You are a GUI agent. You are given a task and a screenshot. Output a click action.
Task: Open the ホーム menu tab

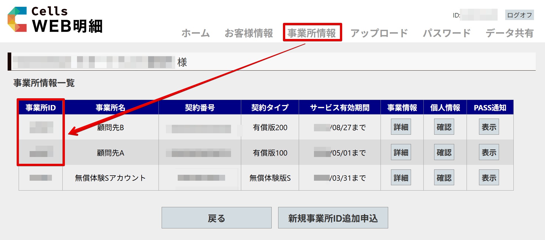(x=195, y=33)
